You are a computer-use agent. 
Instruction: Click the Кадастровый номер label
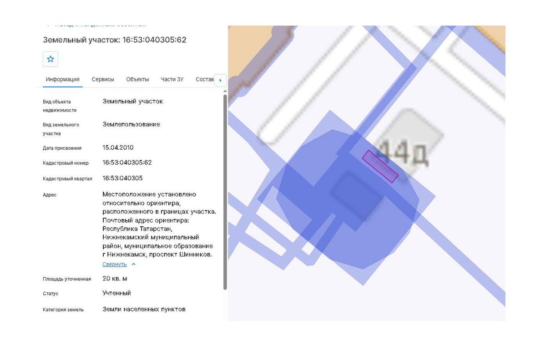(x=66, y=163)
